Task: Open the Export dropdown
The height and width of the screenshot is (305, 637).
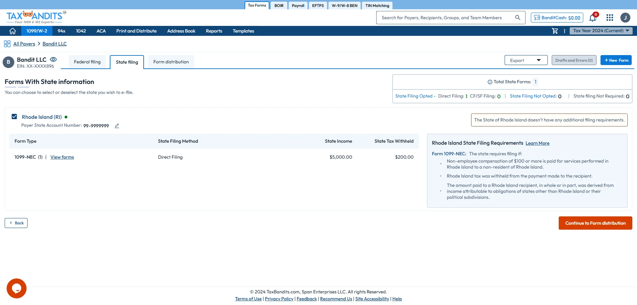Action: [526, 60]
